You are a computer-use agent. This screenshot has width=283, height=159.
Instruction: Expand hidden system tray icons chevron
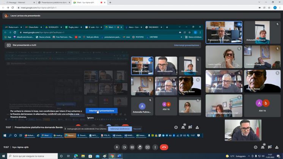coord(249,156)
